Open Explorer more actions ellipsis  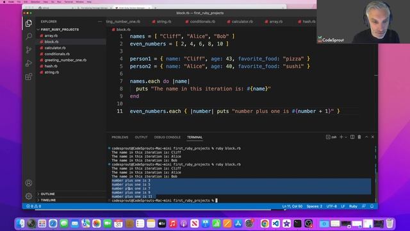click(100, 22)
